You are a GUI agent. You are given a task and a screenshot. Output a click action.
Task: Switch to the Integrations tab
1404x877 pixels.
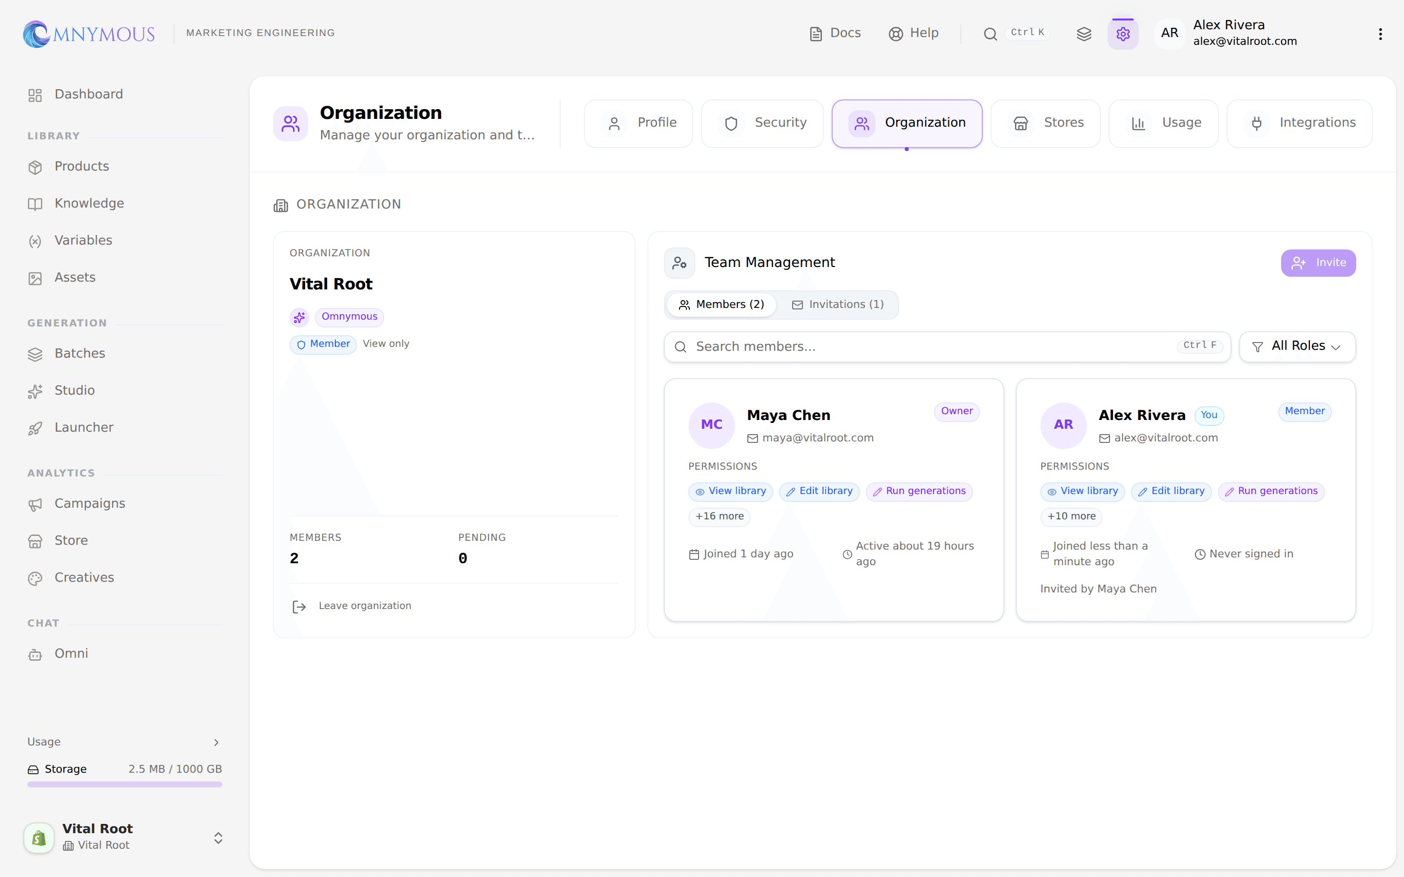click(x=1299, y=123)
